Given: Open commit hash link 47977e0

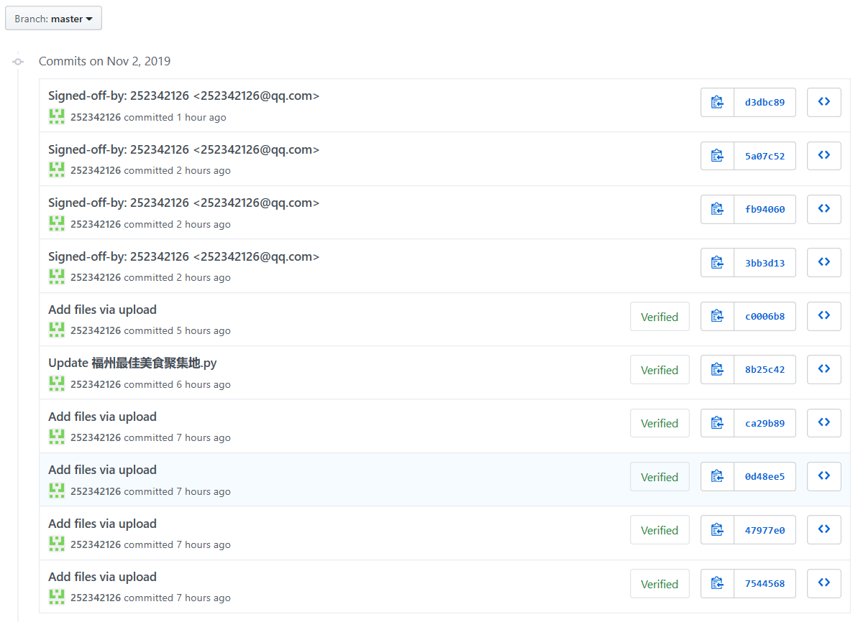Looking at the screenshot, I should pos(765,530).
